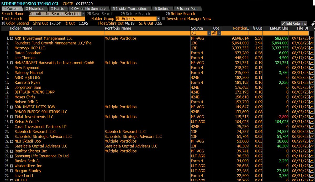
Task: Select the Sassicaia Capital Advisers LLC holder
Action: click(x=41, y=146)
